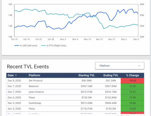Click the yearn.finance platform entry
Screen dimensions: 151x116
tap(36, 92)
